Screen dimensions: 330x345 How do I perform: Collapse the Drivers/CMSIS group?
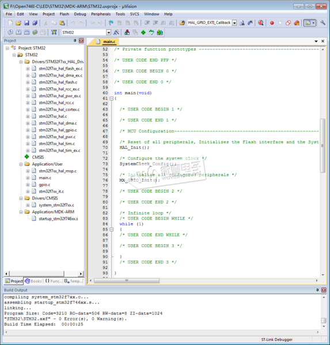coord(21,198)
